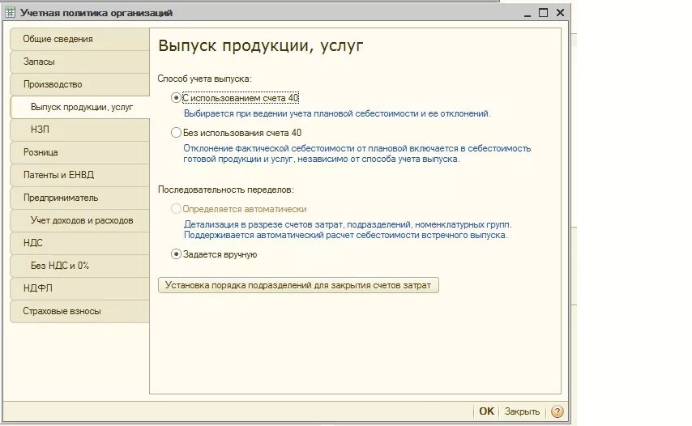The image size is (692, 426).
Task: Click 'Установка порядка подразделений' button
Action: (x=298, y=285)
